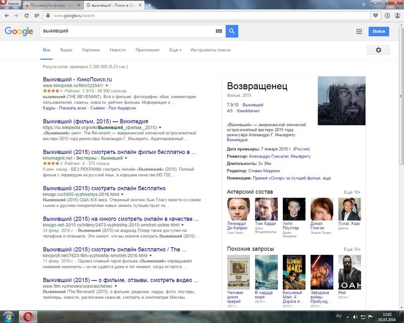Select the Приложения search tab

[x=147, y=50]
